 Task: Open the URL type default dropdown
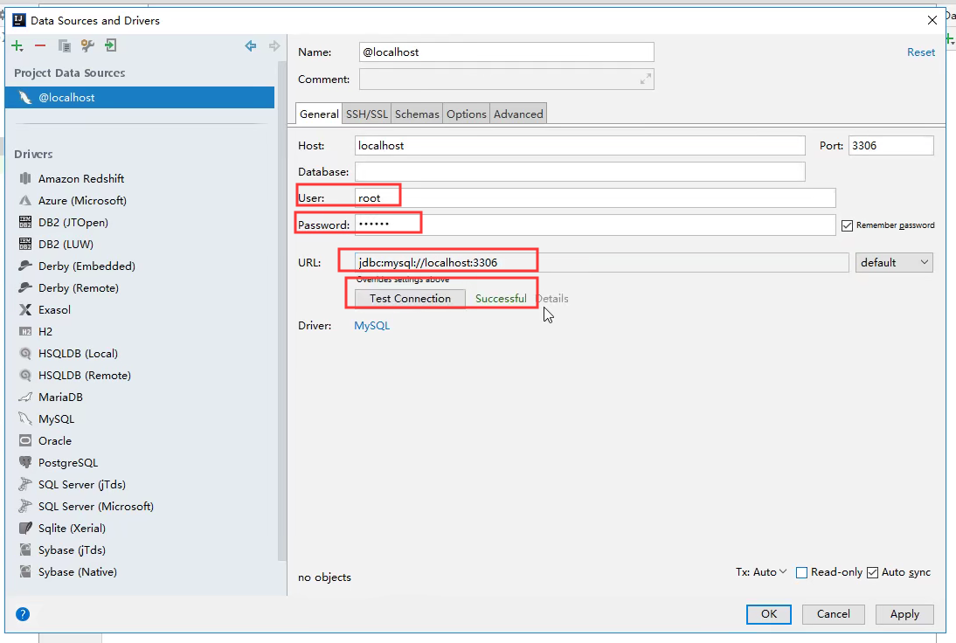(x=894, y=263)
